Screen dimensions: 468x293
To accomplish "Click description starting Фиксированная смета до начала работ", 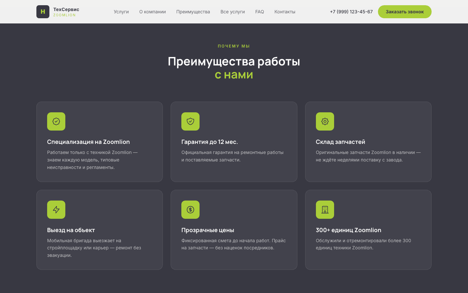I will (x=234, y=244).
